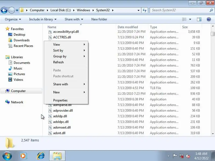Select the adsldpc.dll file
The width and height of the screenshot is (215, 161).
pyautogui.click(x=61, y=122)
